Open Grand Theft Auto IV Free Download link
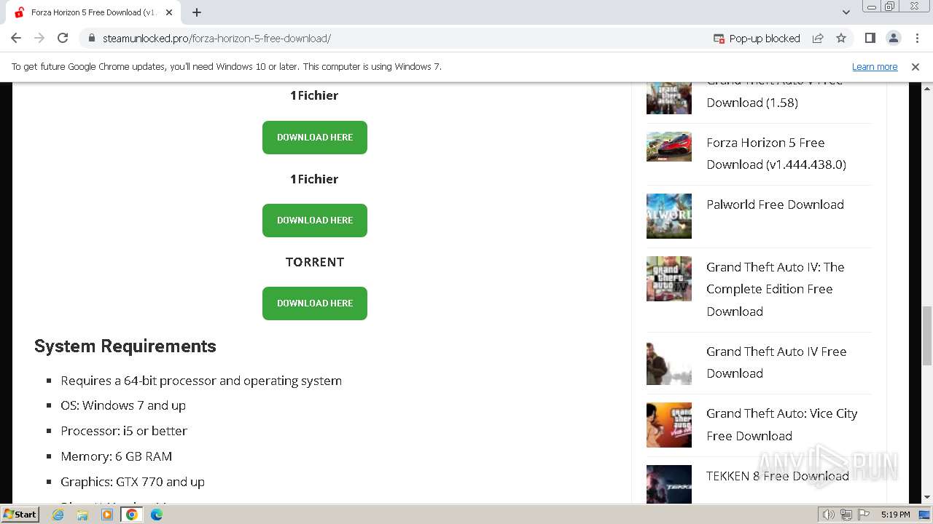 pyautogui.click(x=776, y=362)
